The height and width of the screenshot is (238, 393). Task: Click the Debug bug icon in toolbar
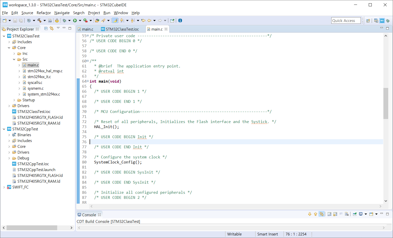pos(64,20)
